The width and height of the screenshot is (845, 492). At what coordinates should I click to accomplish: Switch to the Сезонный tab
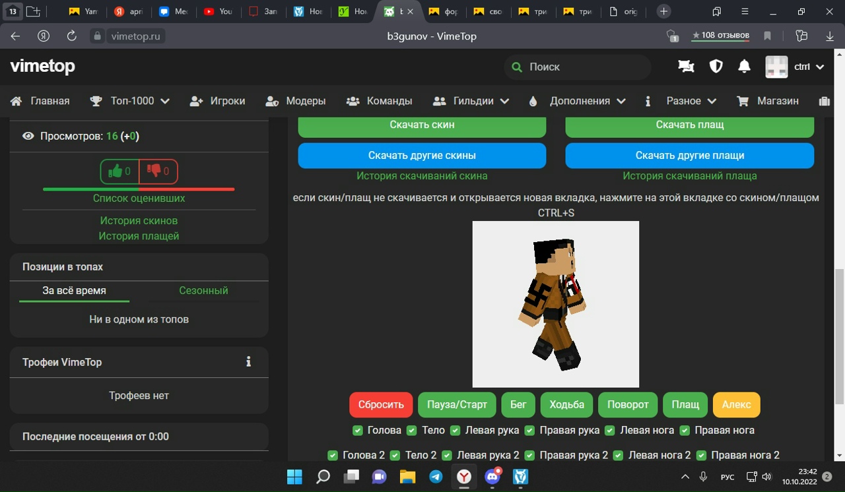tap(203, 290)
